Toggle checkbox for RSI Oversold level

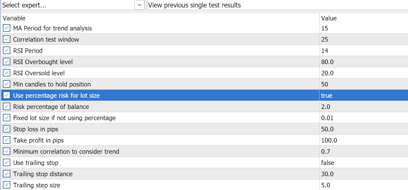click(x=7, y=73)
